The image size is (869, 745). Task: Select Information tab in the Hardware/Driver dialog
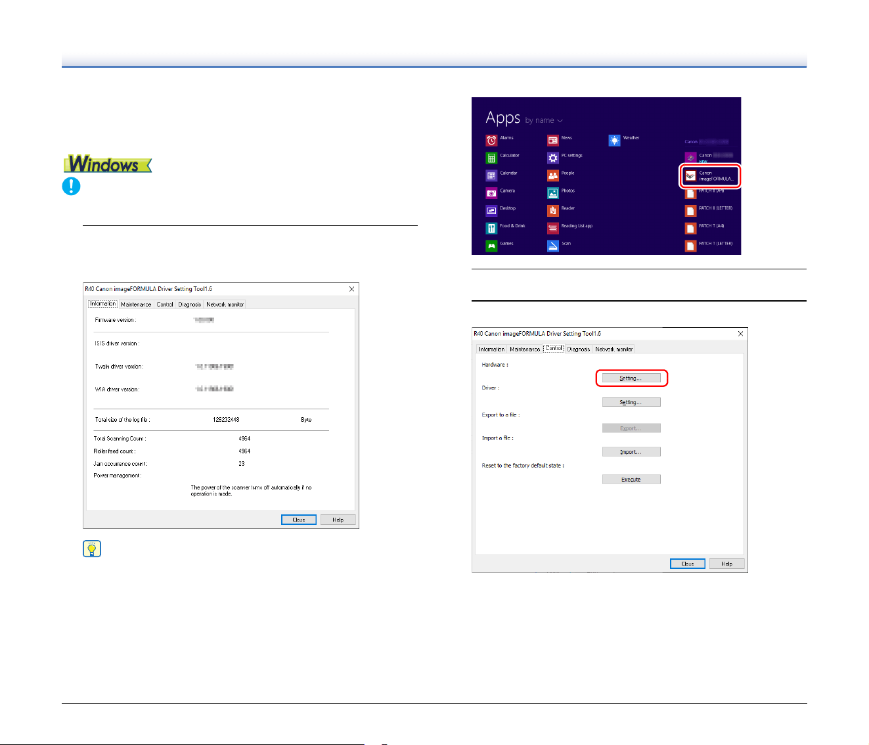pyautogui.click(x=491, y=349)
